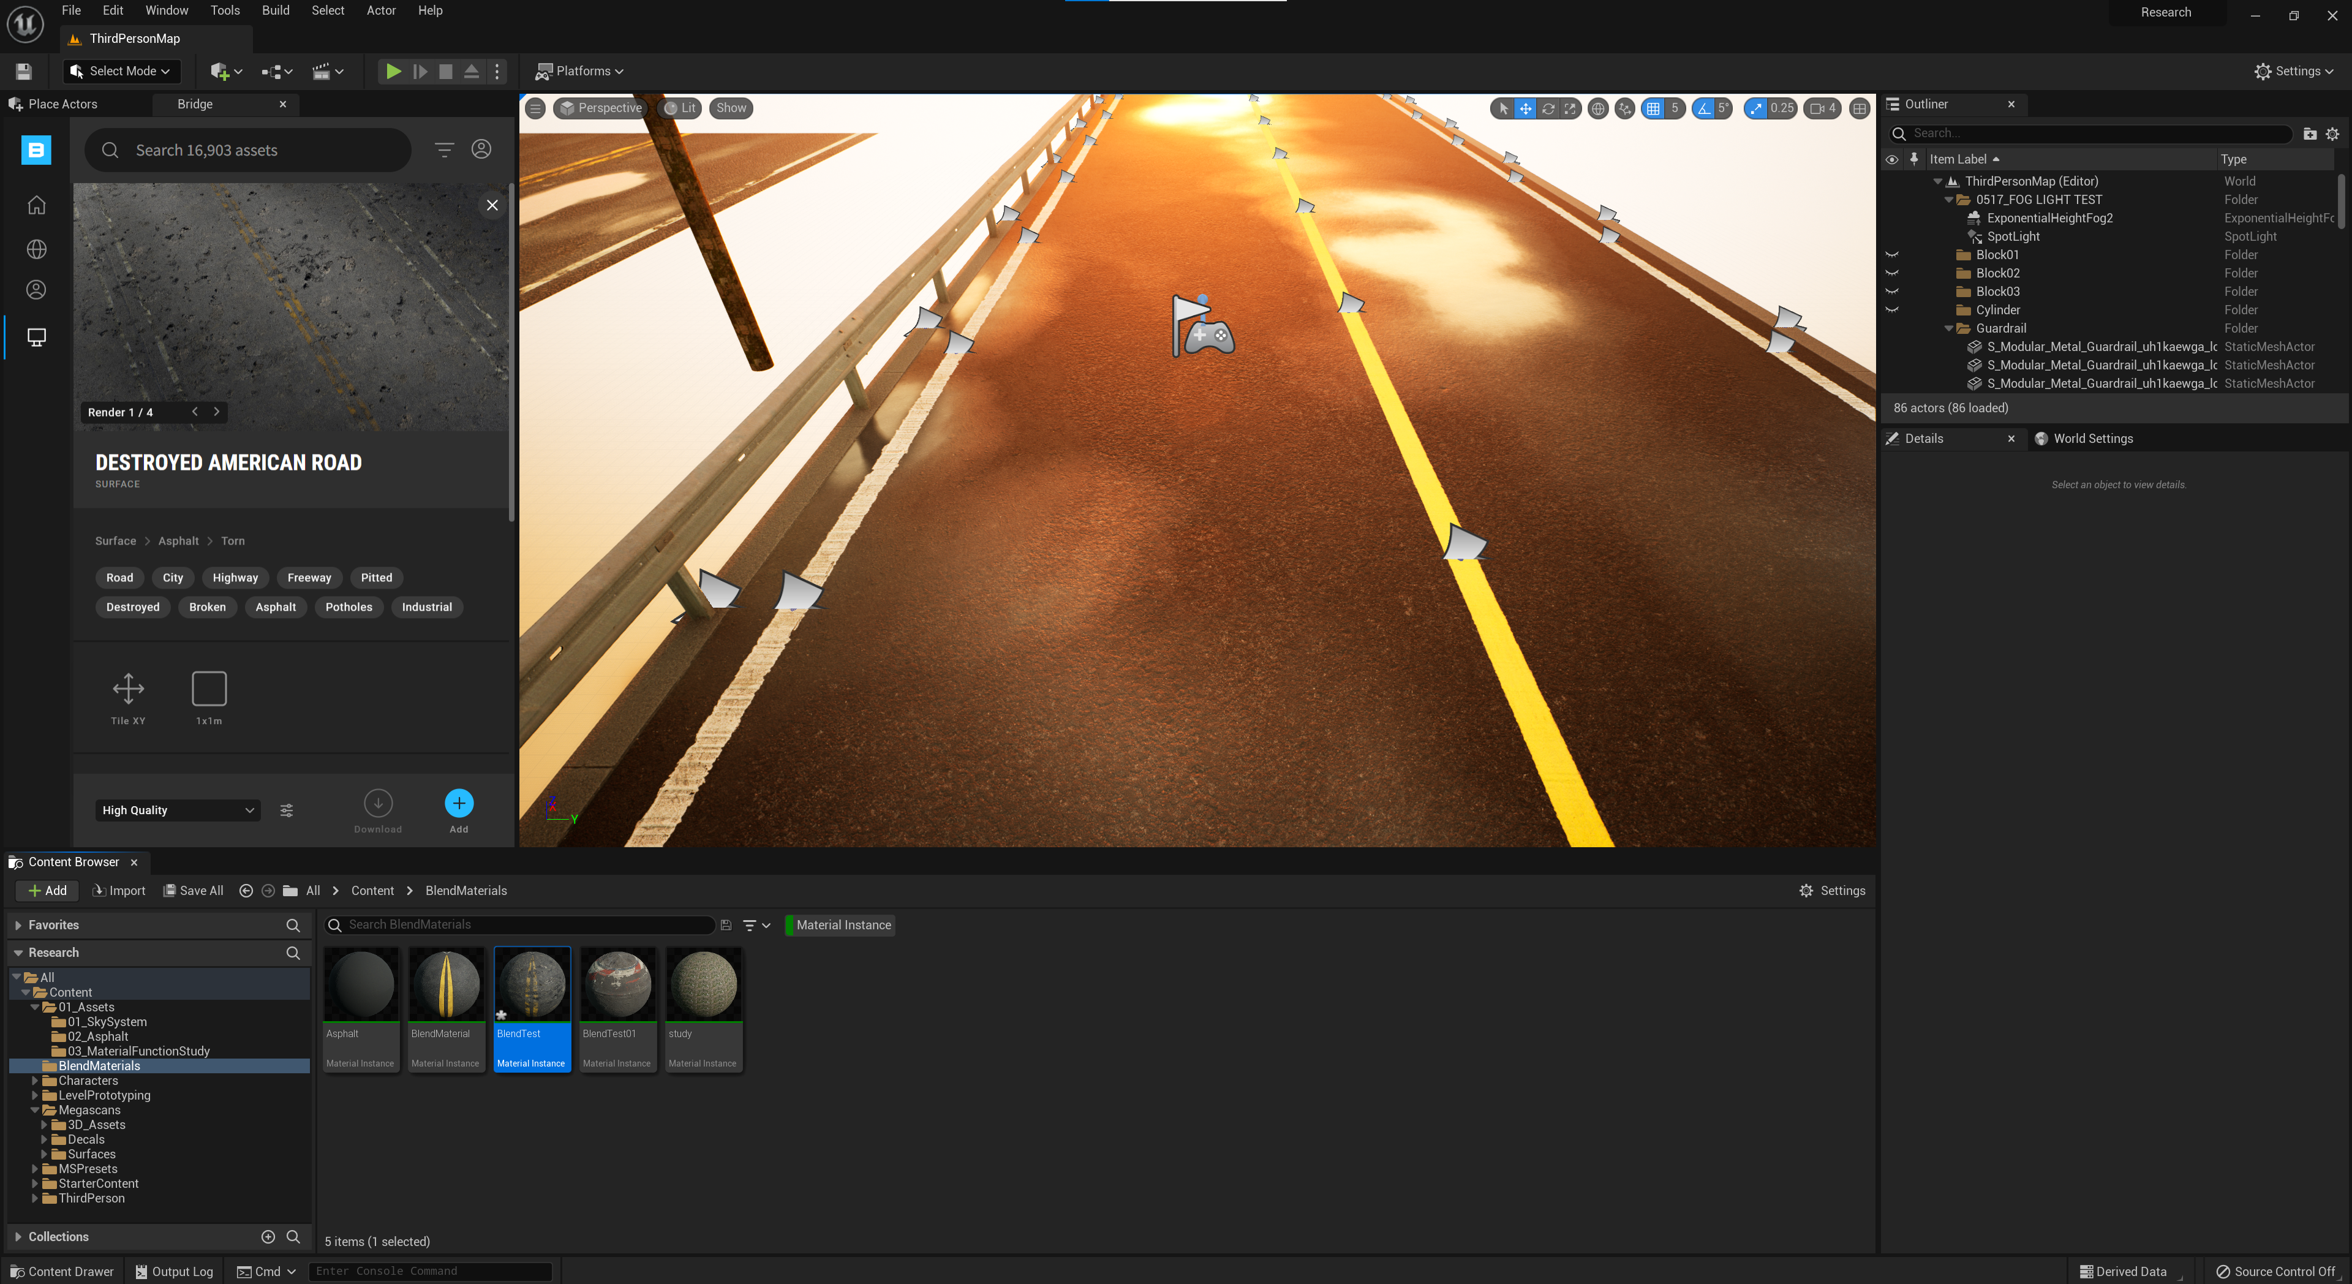Toggle visibility of the Cylinder folder
The width and height of the screenshot is (2352, 1284).
(x=1892, y=309)
